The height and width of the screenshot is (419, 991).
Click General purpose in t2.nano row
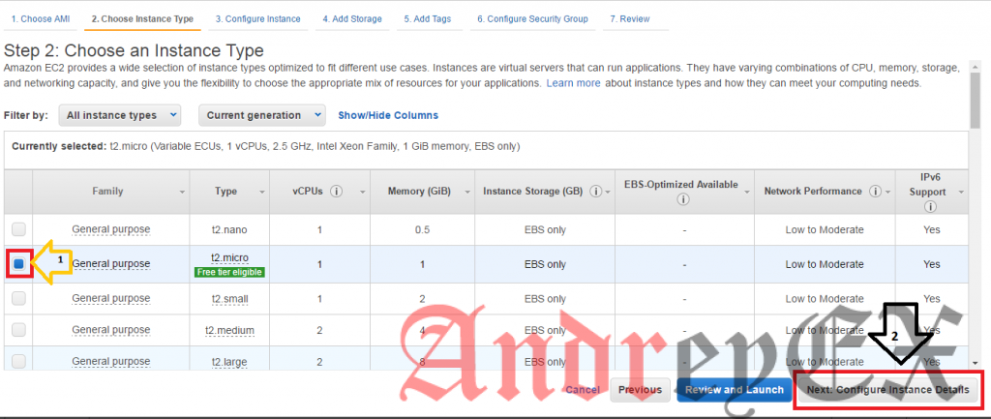tap(110, 228)
